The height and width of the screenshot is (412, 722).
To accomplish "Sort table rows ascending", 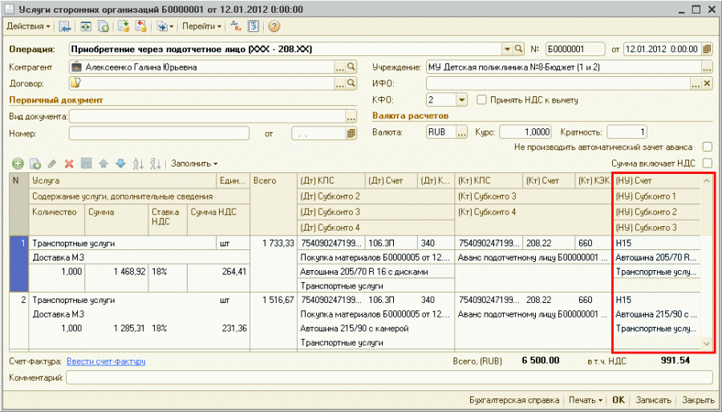I will point(137,164).
